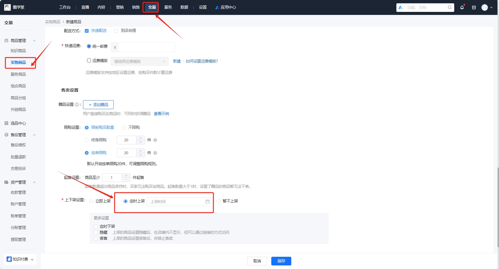Image resolution: width=499 pixels, height=269 pixels.
Task: Click the search magnifier in the search bar
Action: [449, 7]
